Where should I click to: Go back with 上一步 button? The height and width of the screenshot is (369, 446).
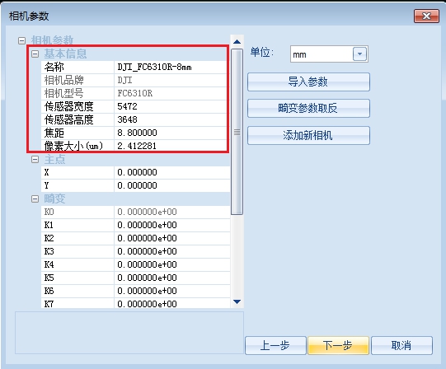click(x=275, y=345)
